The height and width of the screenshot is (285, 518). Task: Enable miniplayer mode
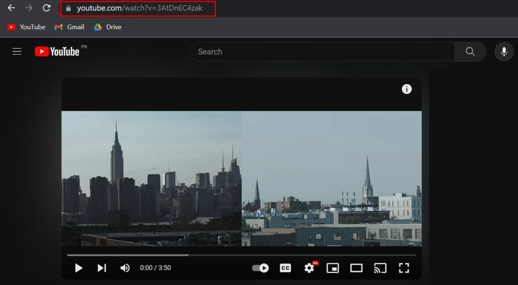pyautogui.click(x=332, y=268)
